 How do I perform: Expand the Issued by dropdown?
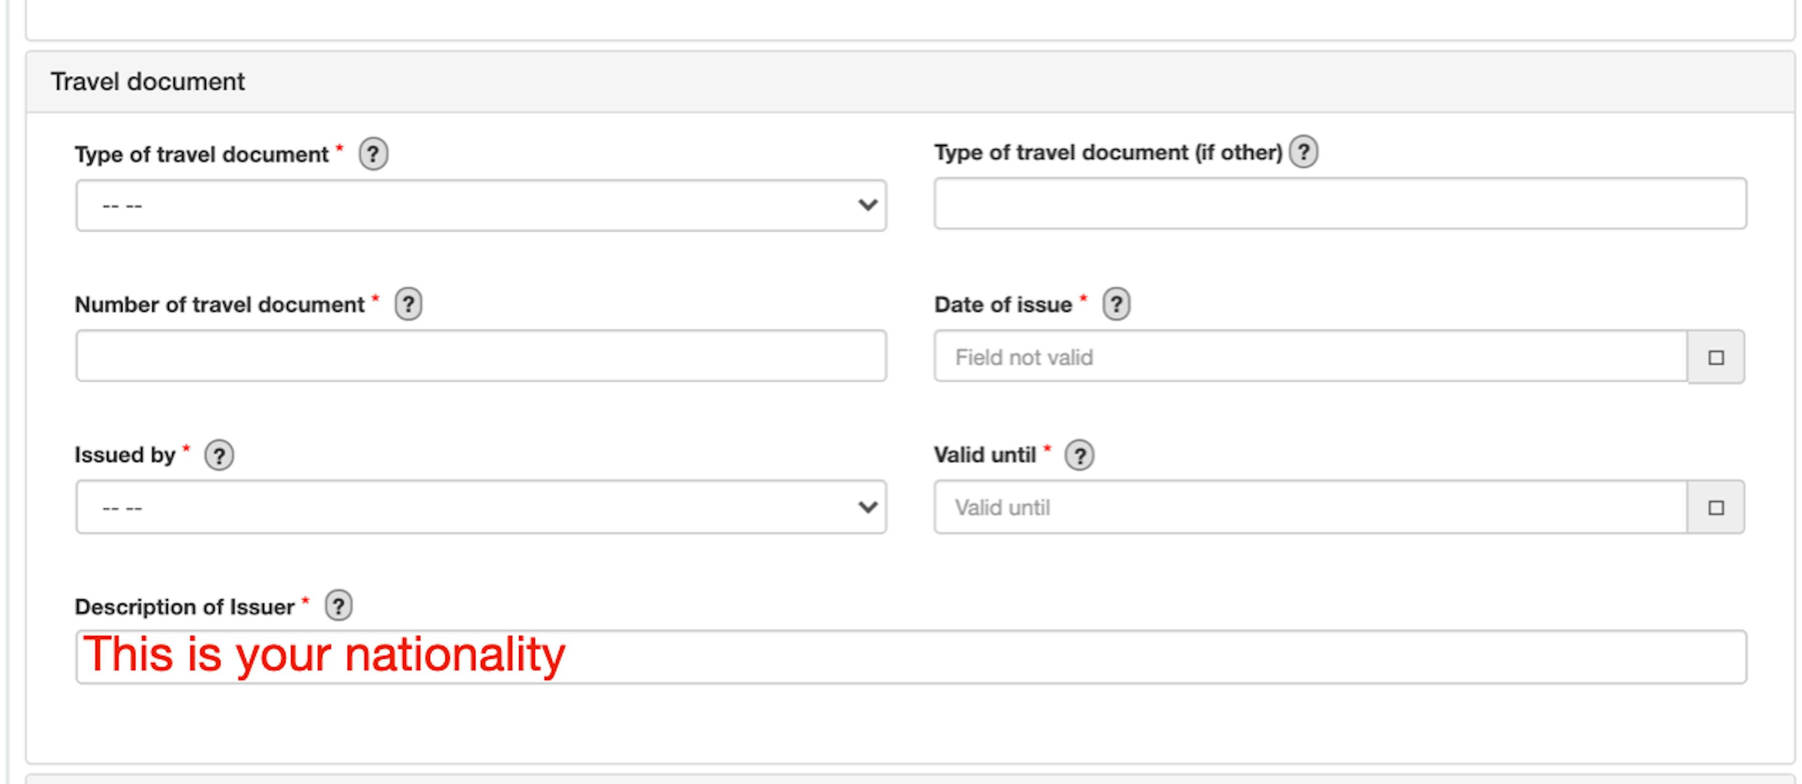(x=481, y=507)
